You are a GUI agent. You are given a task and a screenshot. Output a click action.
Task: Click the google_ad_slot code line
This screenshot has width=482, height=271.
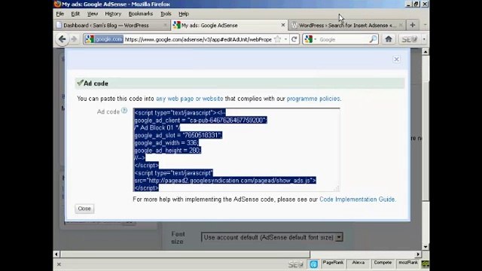coord(178,135)
